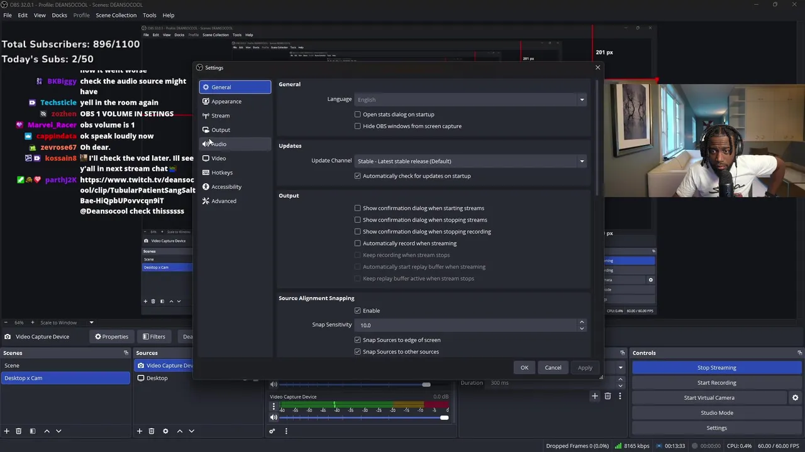The height and width of the screenshot is (452, 805).
Task: Open preview Scale to Window dropdown
Action: coord(67,323)
